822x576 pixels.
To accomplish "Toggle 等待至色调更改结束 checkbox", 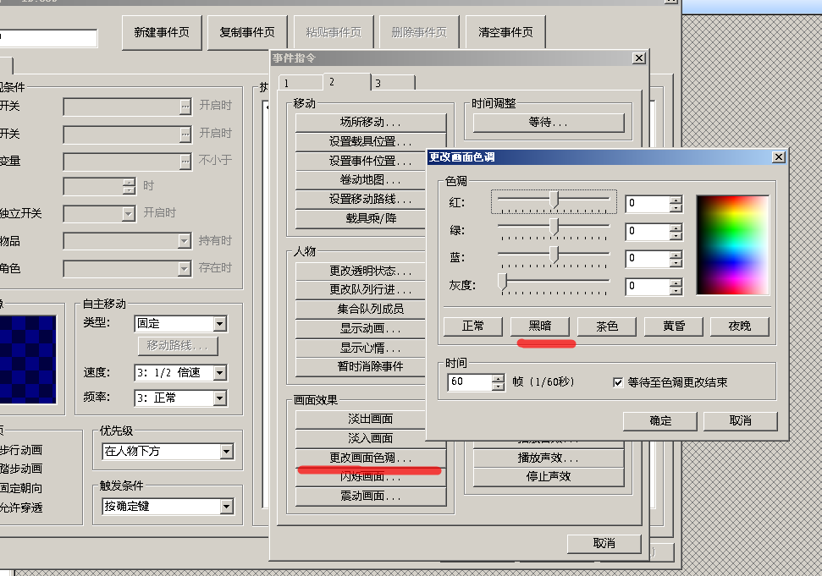I will click(x=617, y=382).
